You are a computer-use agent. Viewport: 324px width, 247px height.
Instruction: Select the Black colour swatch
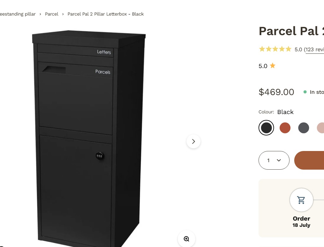(266, 128)
